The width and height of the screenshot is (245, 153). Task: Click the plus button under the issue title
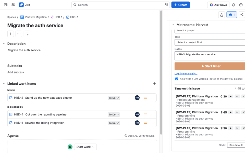point(11,34)
